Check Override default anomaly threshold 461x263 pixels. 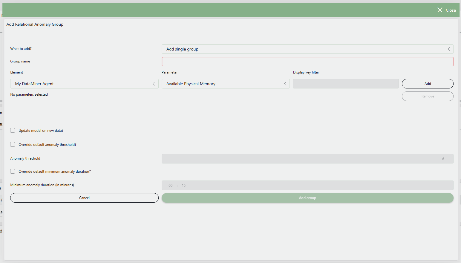[x=13, y=144]
